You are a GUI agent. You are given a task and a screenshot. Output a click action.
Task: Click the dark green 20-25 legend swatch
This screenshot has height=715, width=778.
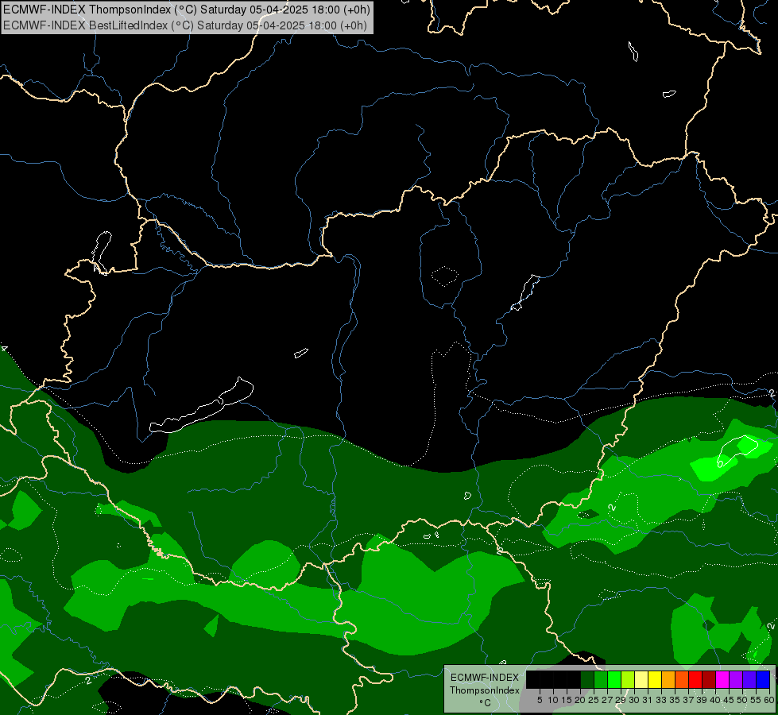tap(587, 679)
